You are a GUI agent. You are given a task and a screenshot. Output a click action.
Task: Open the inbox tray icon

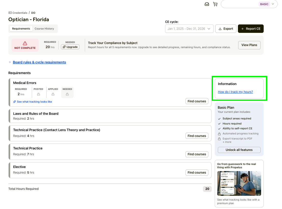coord(207,4)
